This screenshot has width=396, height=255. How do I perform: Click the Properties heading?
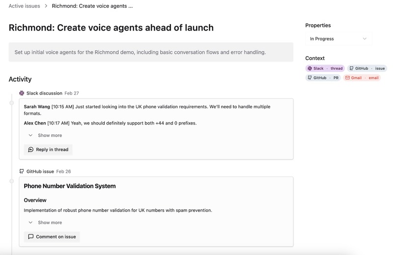pyautogui.click(x=318, y=25)
